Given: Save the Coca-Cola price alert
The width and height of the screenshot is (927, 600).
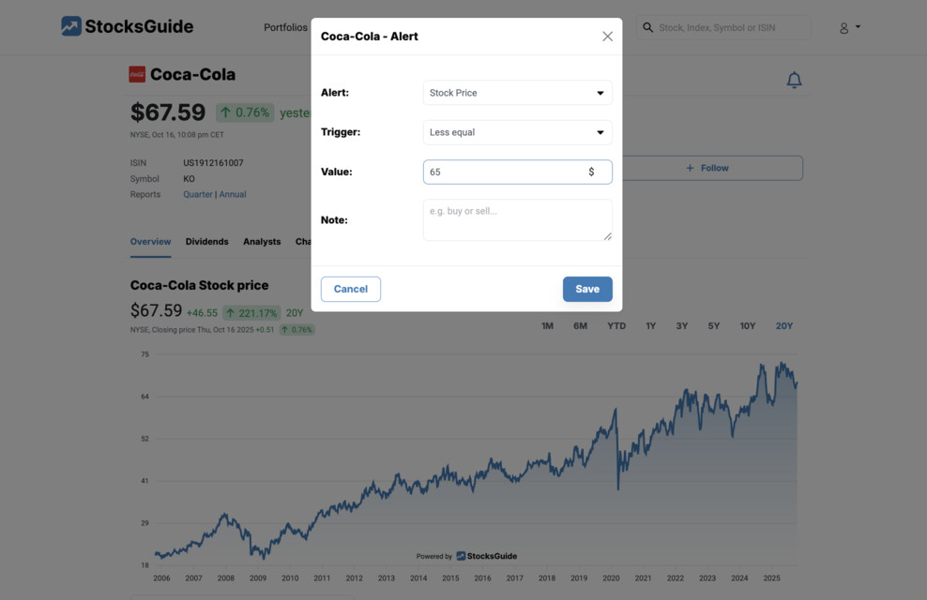Looking at the screenshot, I should pyautogui.click(x=587, y=289).
